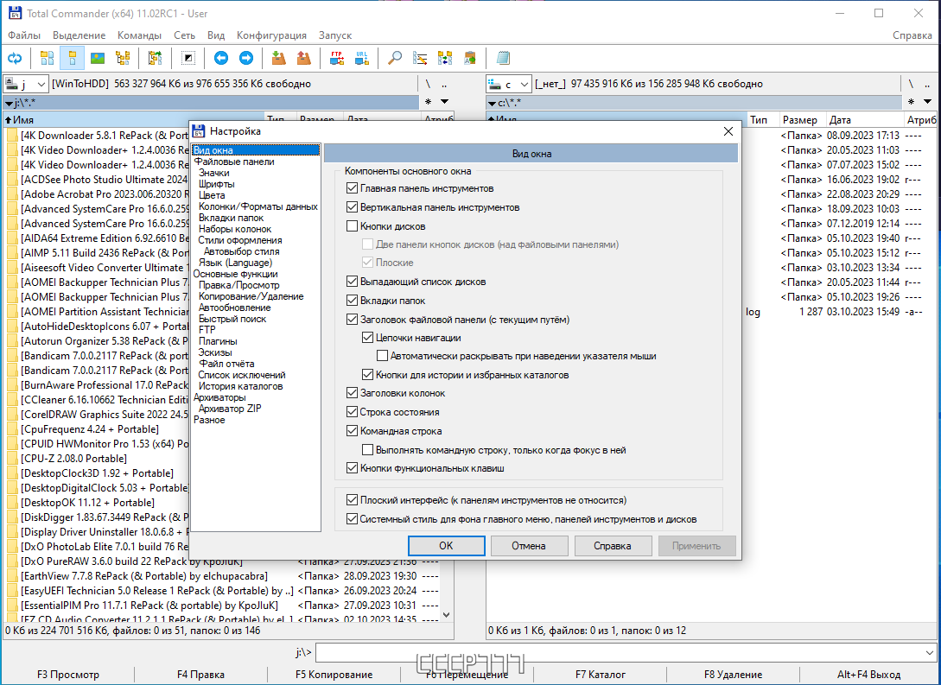Open left path j:\*.* dropdown triangle
Screen dimensions: 941x685
[x=10, y=104]
